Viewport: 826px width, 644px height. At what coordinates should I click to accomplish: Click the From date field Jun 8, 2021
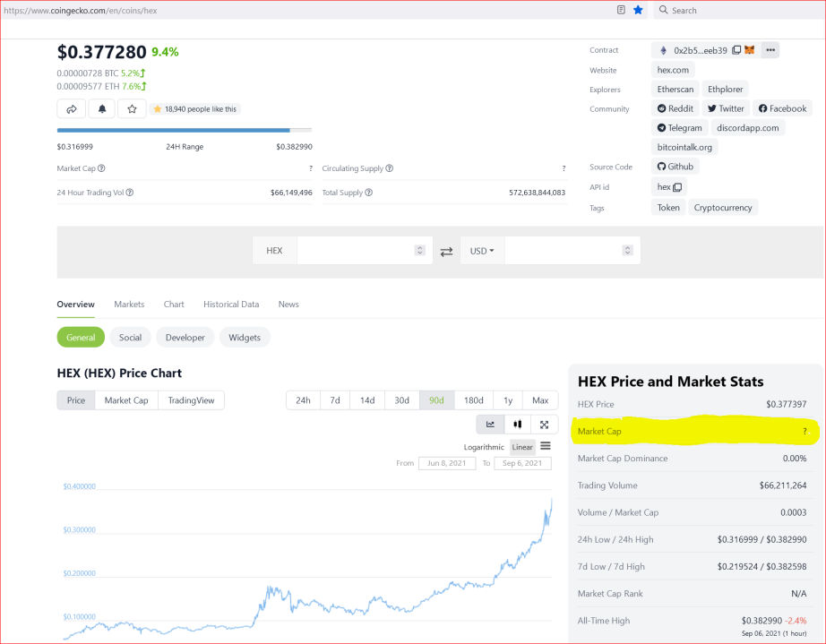click(x=447, y=463)
